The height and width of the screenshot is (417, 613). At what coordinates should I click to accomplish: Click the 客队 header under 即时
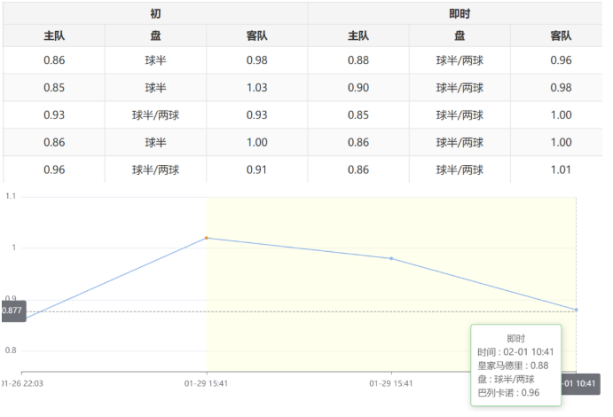coord(561,36)
